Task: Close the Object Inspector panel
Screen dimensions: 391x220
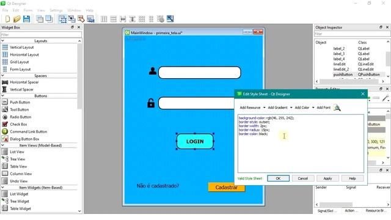Action: (x=387, y=27)
